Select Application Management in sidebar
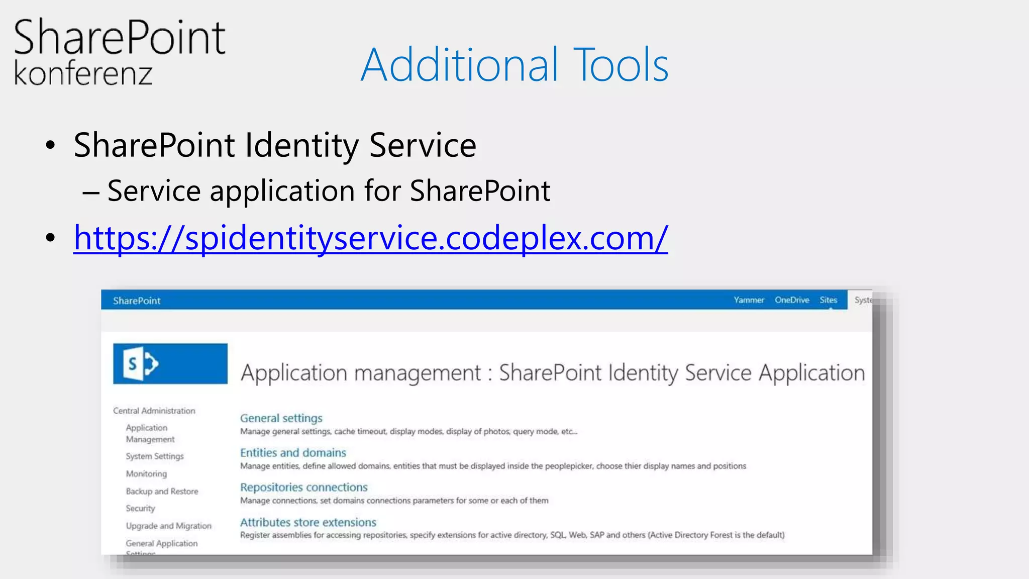This screenshot has height=579, width=1029. pyautogui.click(x=150, y=433)
